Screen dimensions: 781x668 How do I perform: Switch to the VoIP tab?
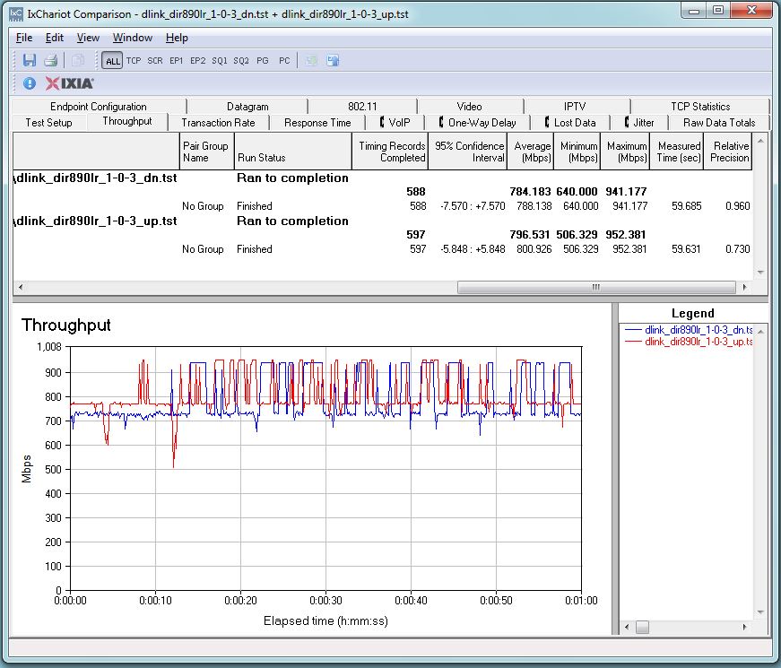[395, 123]
